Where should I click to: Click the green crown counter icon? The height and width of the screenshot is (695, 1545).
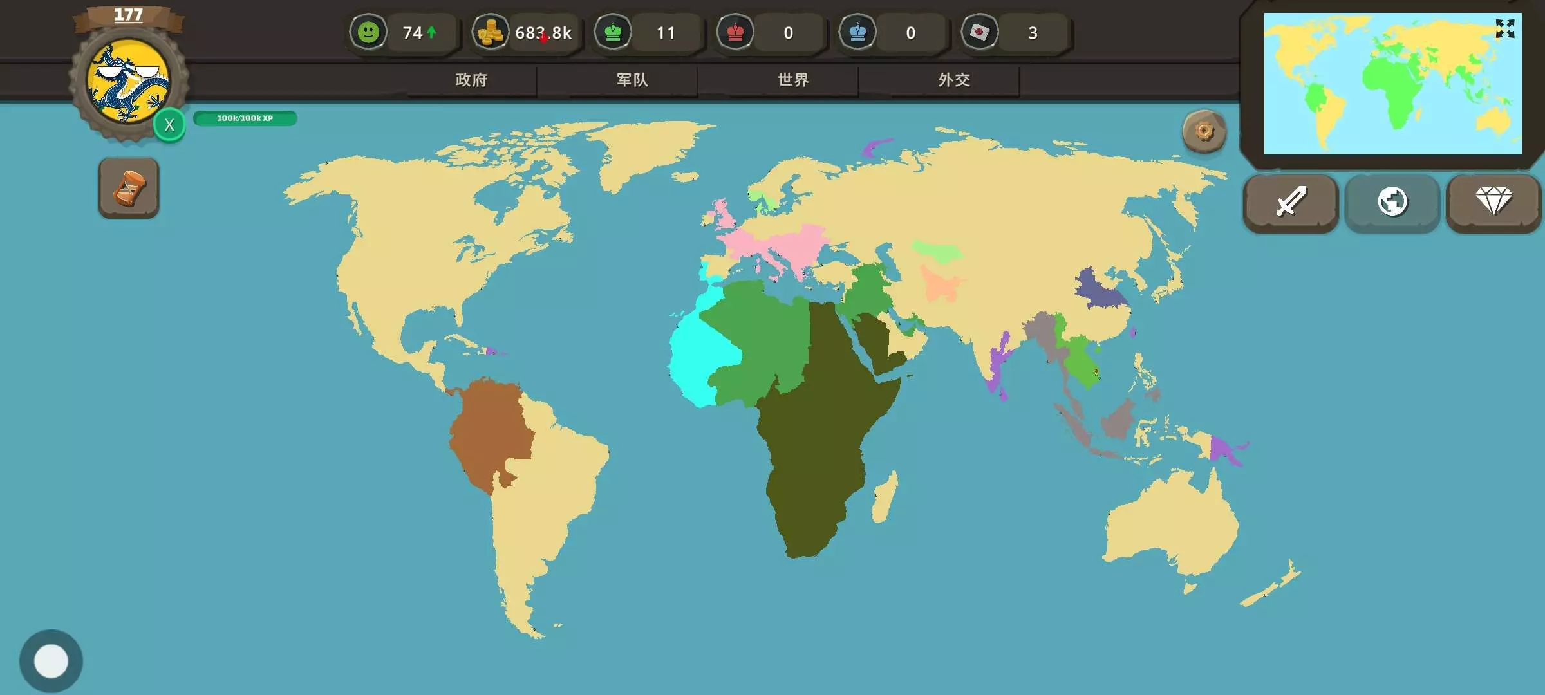[613, 32]
